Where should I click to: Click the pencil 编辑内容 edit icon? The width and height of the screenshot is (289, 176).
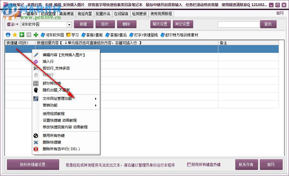tap(36, 55)
